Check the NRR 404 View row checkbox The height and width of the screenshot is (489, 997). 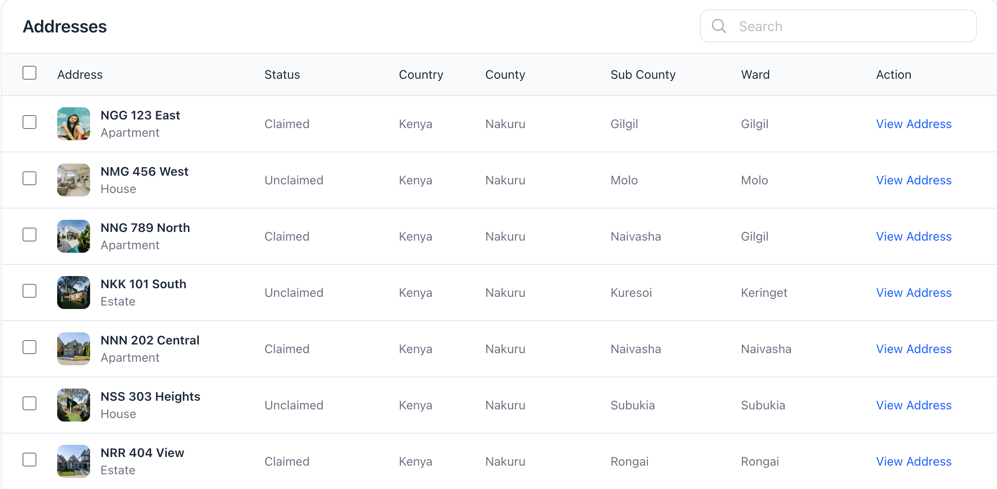tap(29, 460)
